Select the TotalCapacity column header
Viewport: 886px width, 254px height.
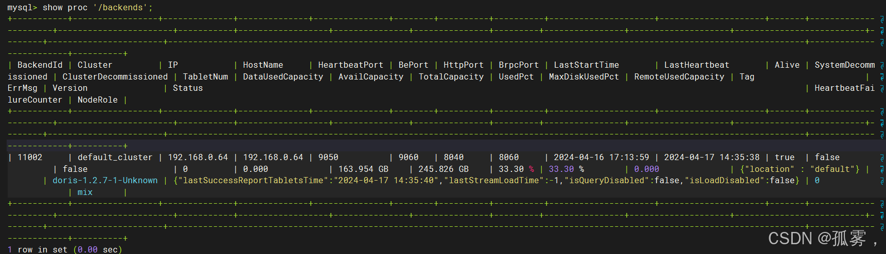click(451, 77)
